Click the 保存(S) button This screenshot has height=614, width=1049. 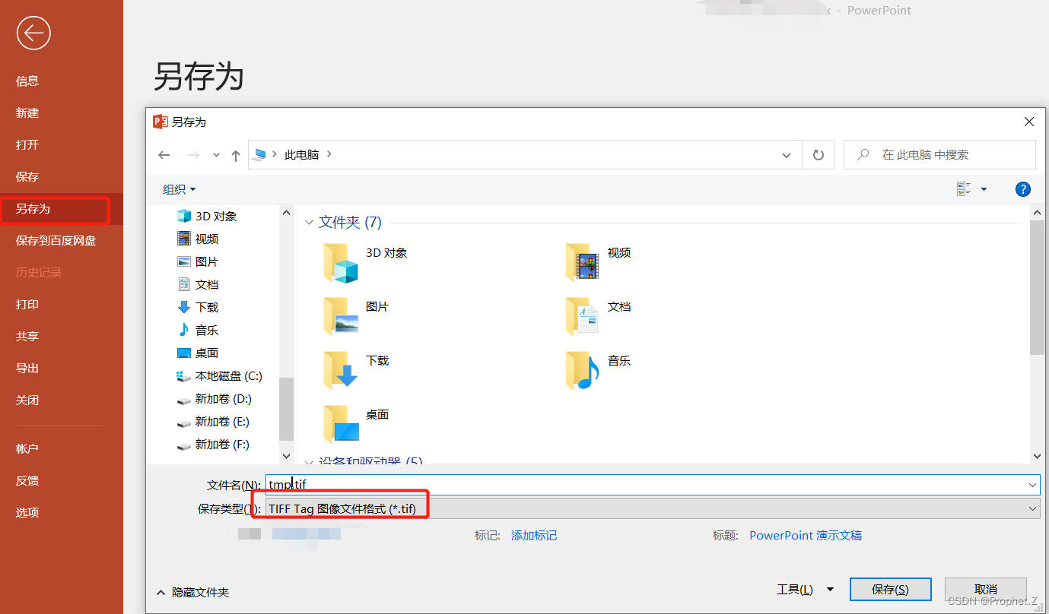click(890, 589)
